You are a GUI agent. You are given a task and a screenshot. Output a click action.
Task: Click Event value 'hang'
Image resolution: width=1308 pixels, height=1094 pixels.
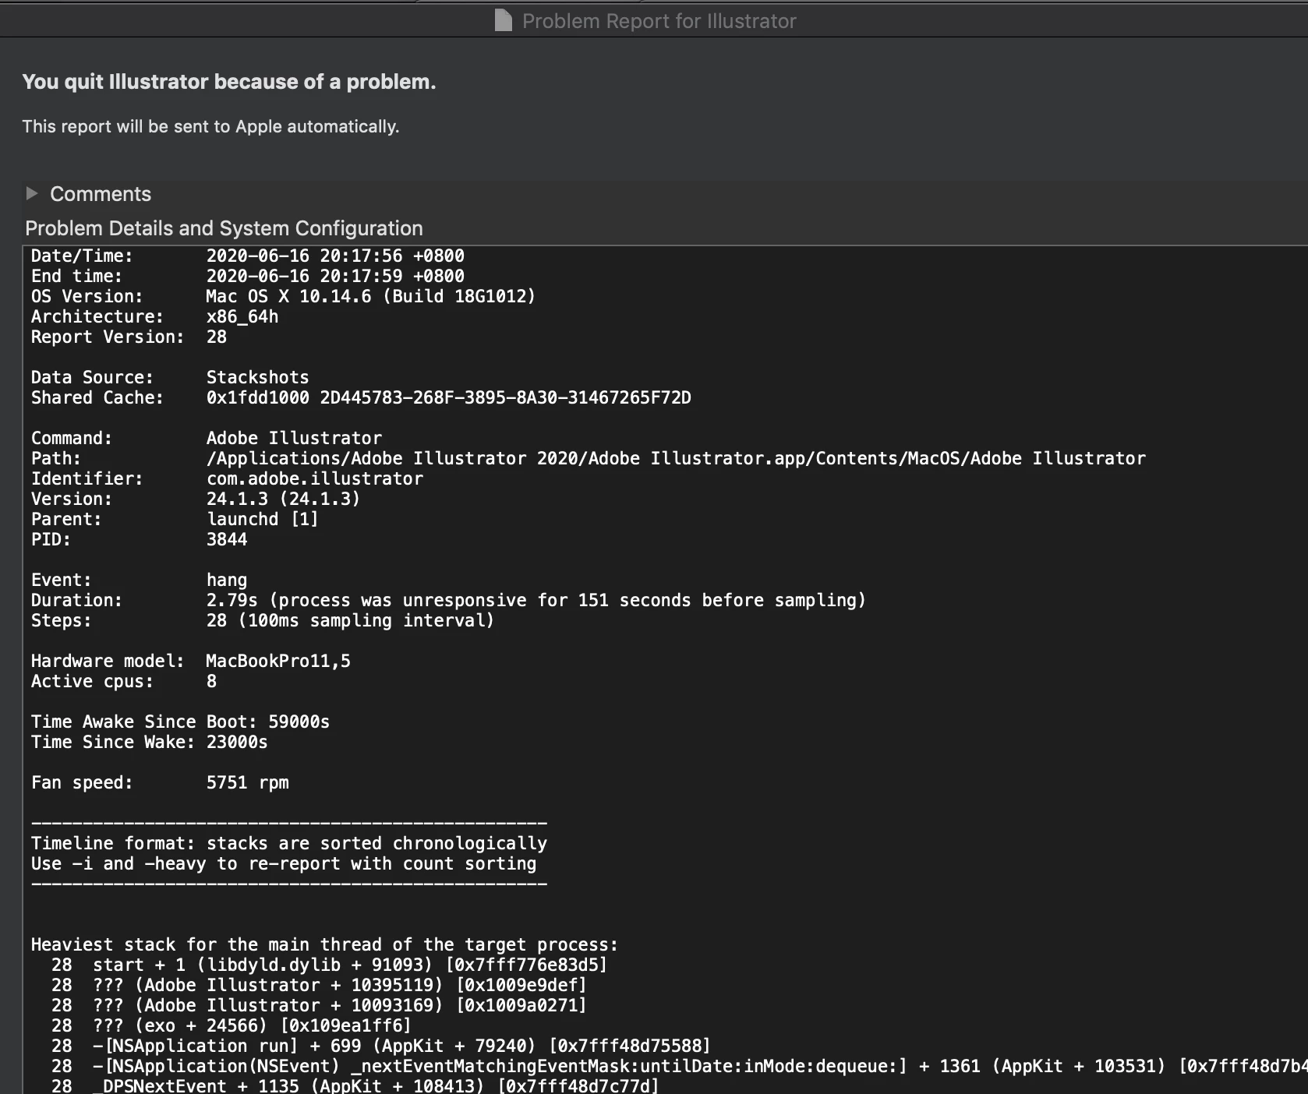point(226,580)
